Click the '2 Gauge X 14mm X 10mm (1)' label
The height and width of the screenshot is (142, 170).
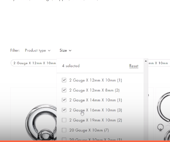pyautogui.click(x=96, y=100)
